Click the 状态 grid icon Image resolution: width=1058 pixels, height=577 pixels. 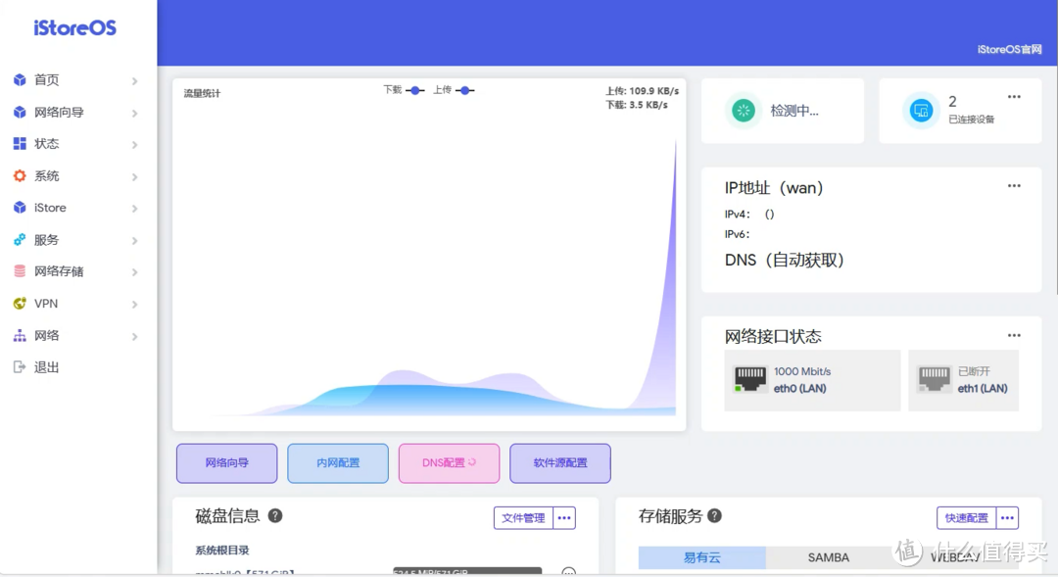pos(20,144)
